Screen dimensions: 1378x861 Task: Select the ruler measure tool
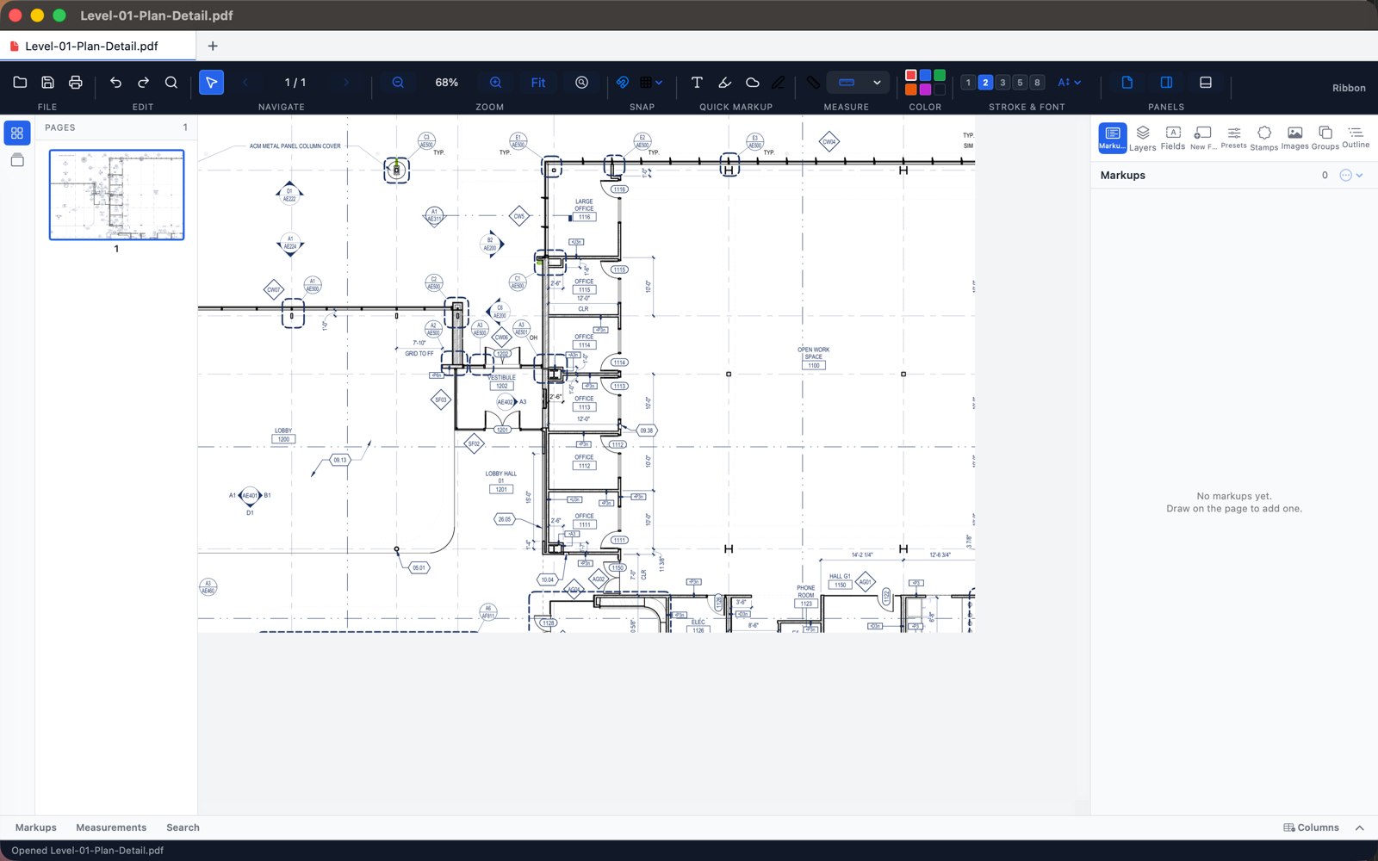click(x=813, y=83)
